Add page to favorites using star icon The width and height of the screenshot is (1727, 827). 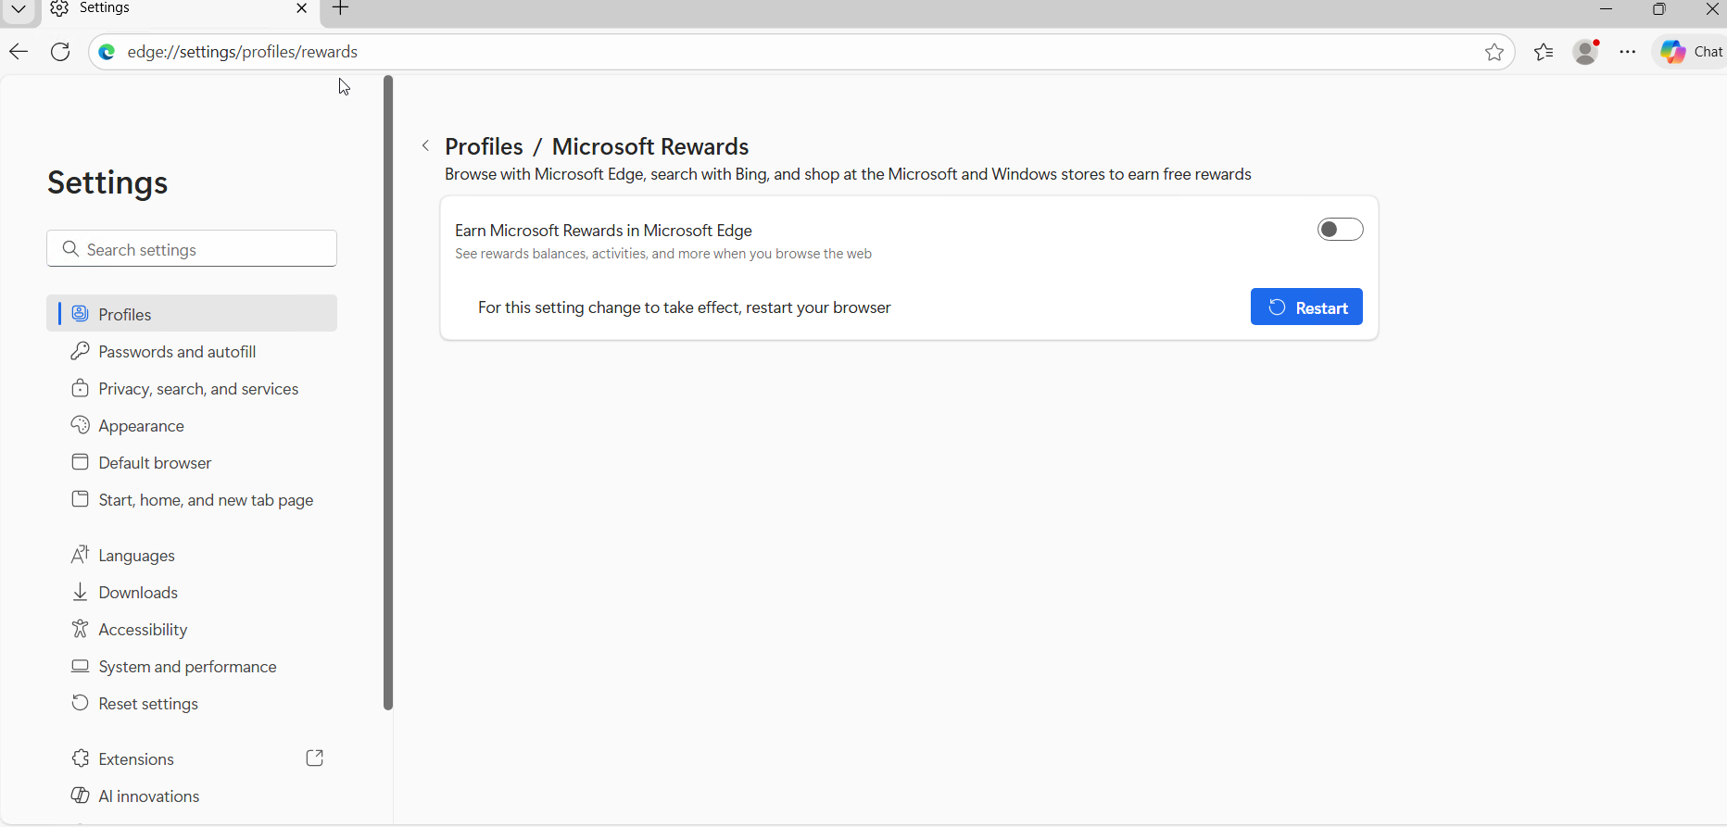point(1494,52)
